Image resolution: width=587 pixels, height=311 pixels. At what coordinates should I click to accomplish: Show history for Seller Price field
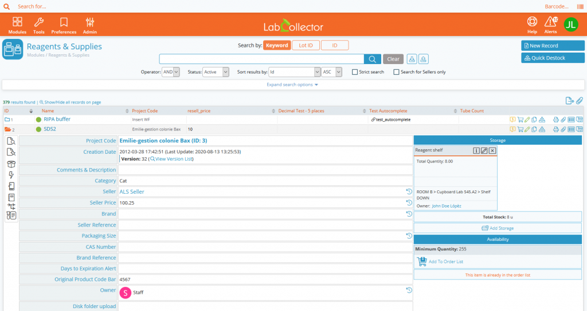[409, 203]
